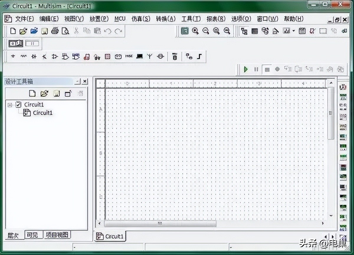This screenshot has width=354, height=255.
Task: Select the Place Source component icon
Action: coord(13,56)
